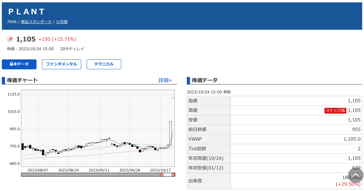Click the 2023/10/17 chart date label
The width and height of the screenshot is (364, 191).
point(160,170)
